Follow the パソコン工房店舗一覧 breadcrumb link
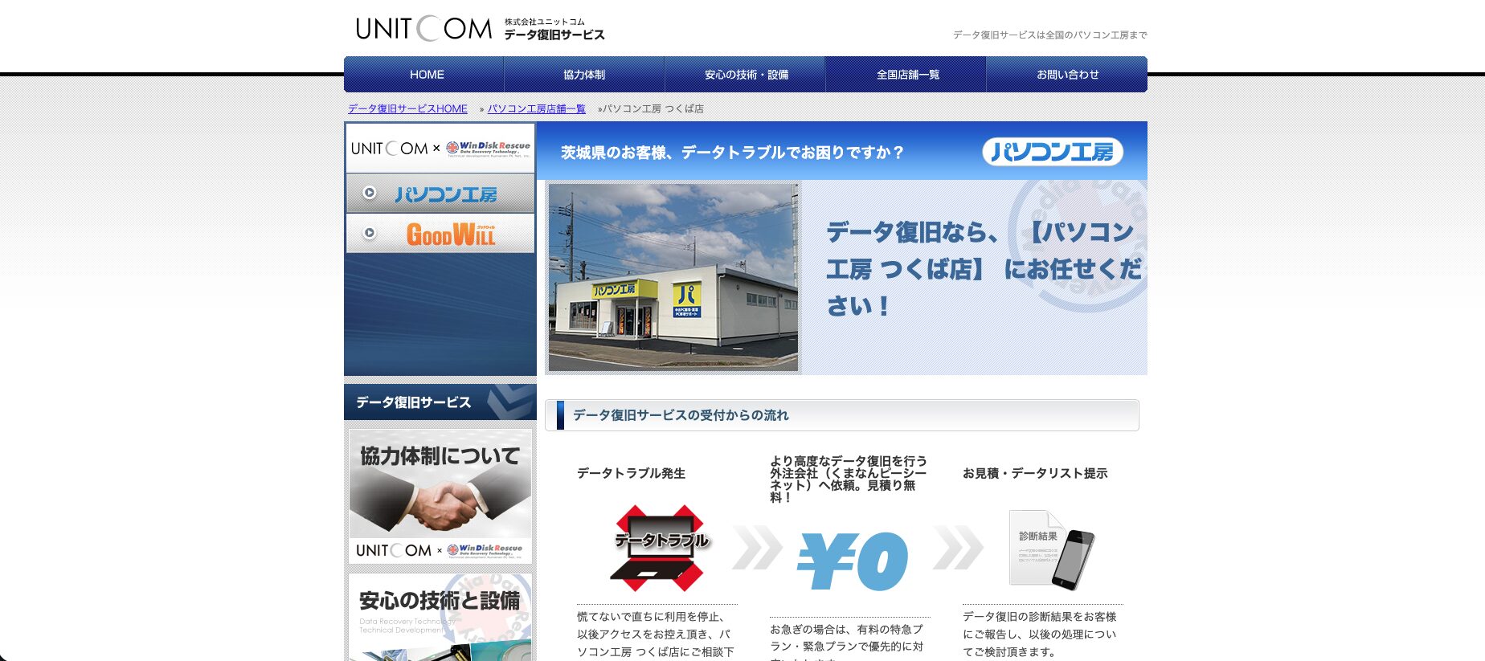The height and width of the screenshot is (661, 1485). pyautogui.click(x=536, y=108)
